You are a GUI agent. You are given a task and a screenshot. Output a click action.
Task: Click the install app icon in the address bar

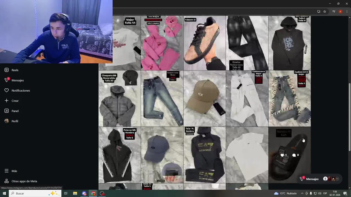319,11
